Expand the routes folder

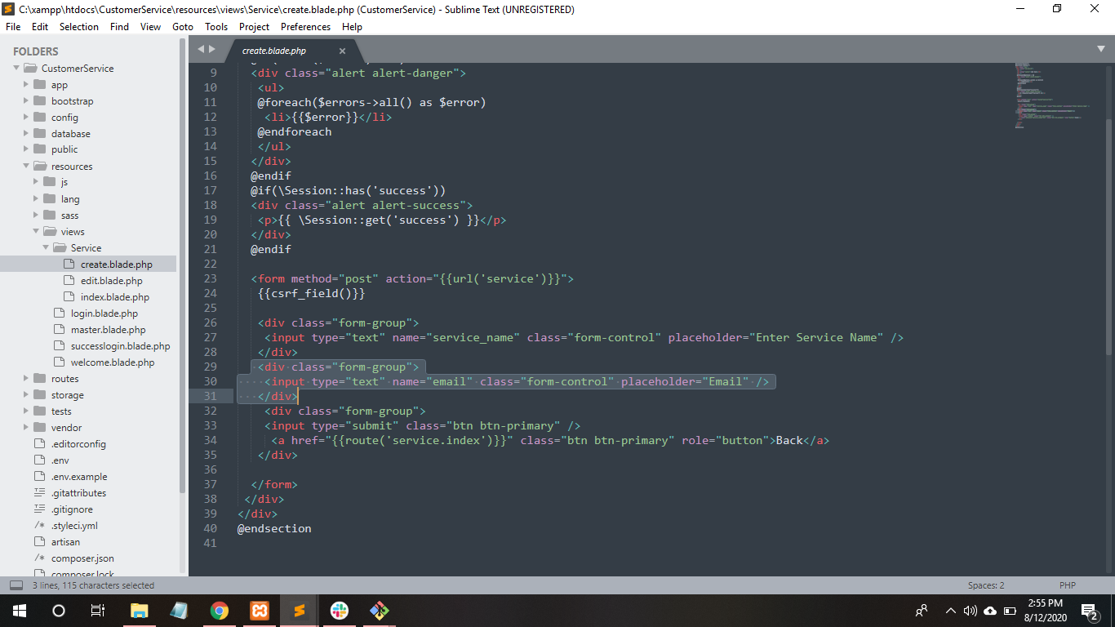point(27,379)
